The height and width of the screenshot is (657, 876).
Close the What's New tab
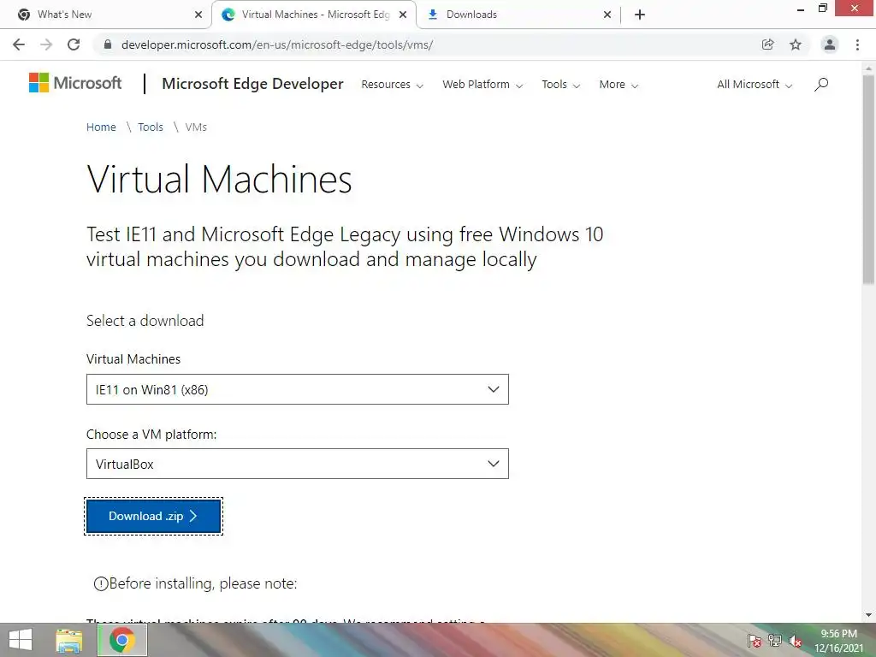[198, 15]
